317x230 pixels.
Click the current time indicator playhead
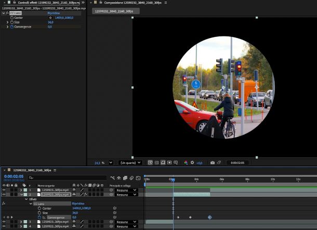click(x=173, y=180)
